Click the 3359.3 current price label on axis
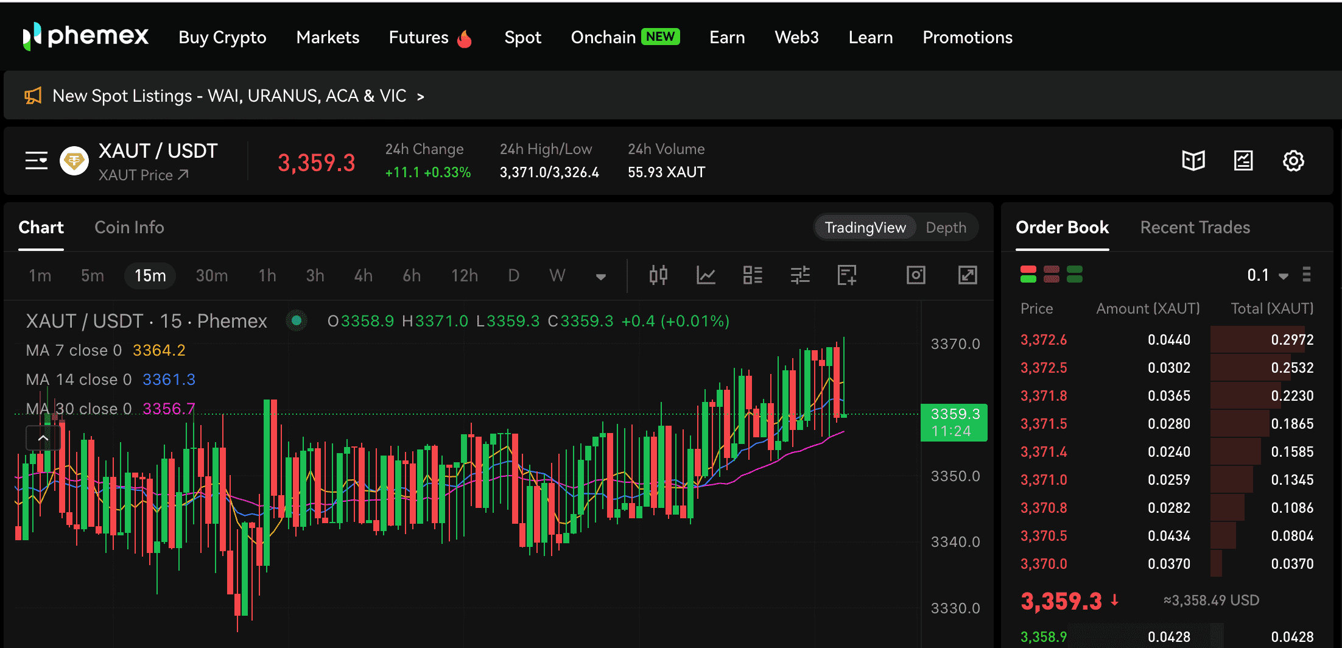Viewport: 1342px width, 648px height. pyautogui.click(x=954, y=423)
